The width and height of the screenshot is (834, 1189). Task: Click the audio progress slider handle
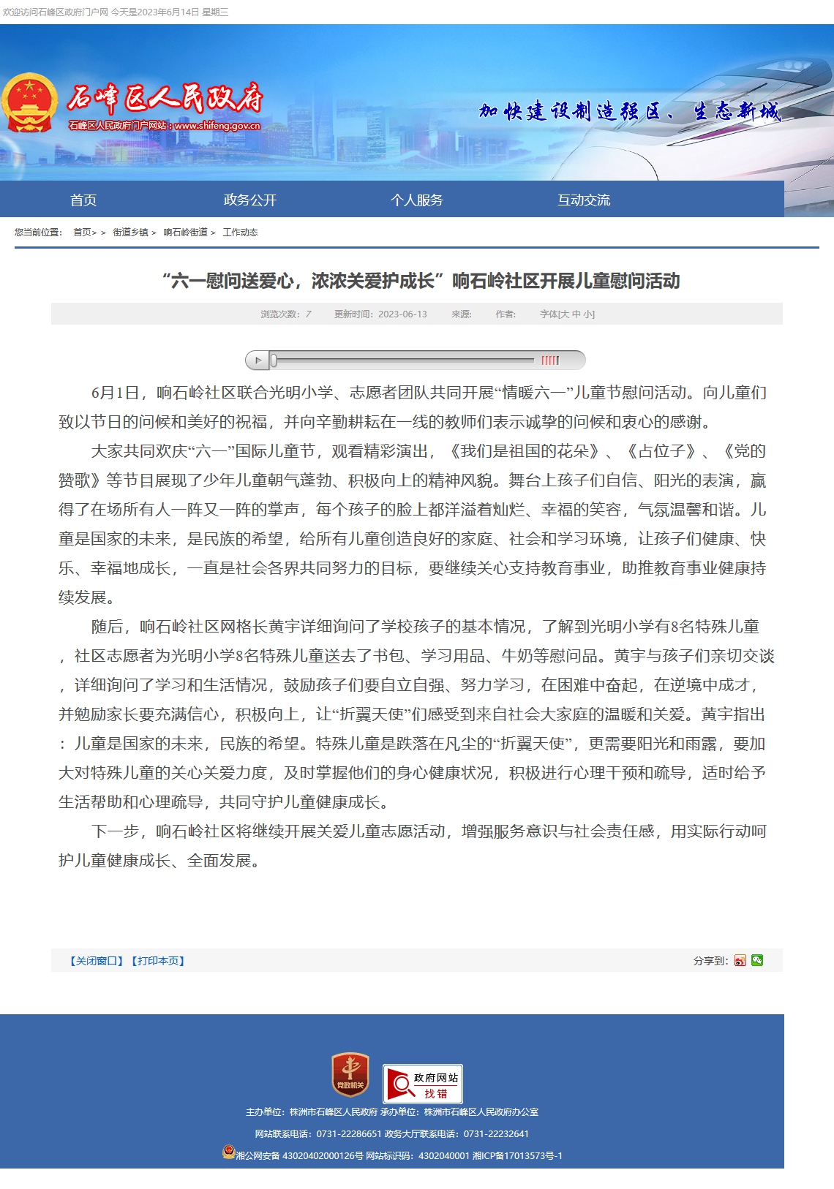pyautogui.click(x=274, y=361)
